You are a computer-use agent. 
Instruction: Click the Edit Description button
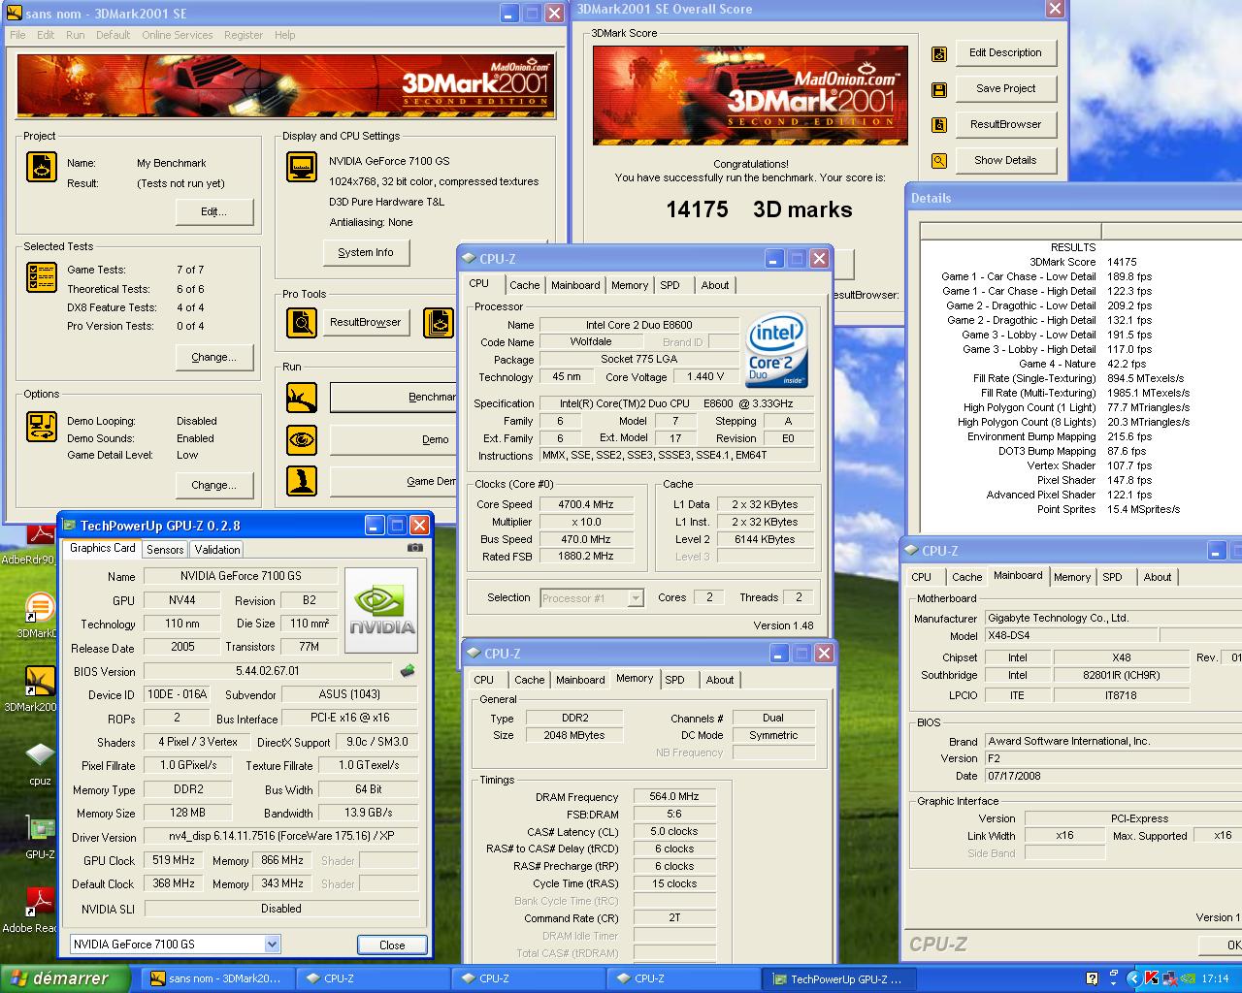[x=1005, y=52]
